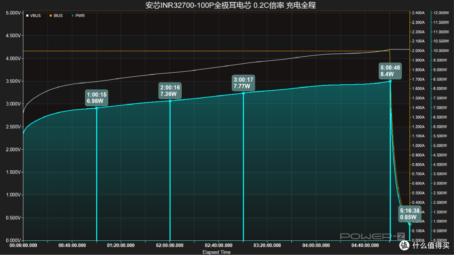Click the Elapsed Time axis label
This screenshot has height=255, width=454.
pyautogui.click(x=216, y=252)
